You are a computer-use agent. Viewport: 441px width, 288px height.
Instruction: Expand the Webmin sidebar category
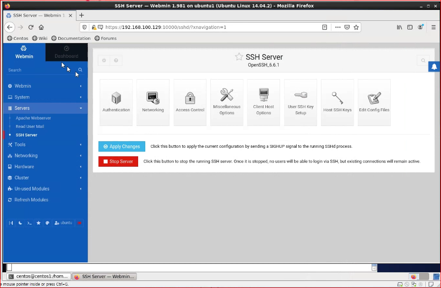(46, 86)
